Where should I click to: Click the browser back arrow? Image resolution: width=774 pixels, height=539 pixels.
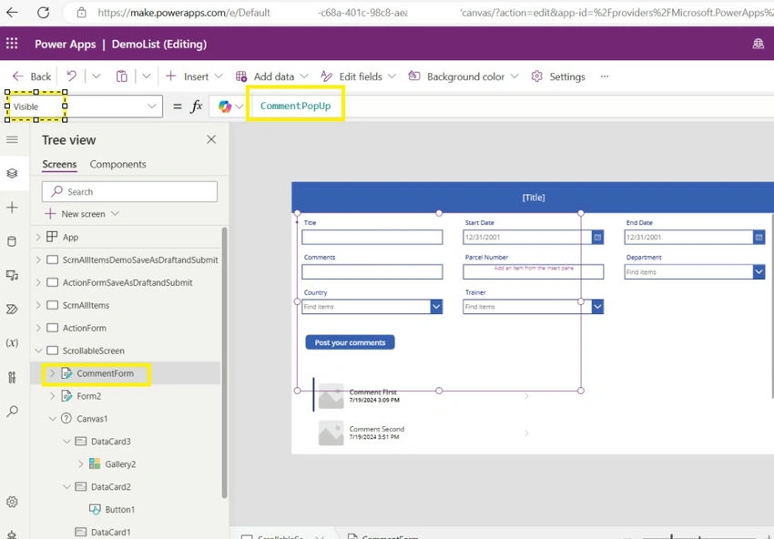12,13
